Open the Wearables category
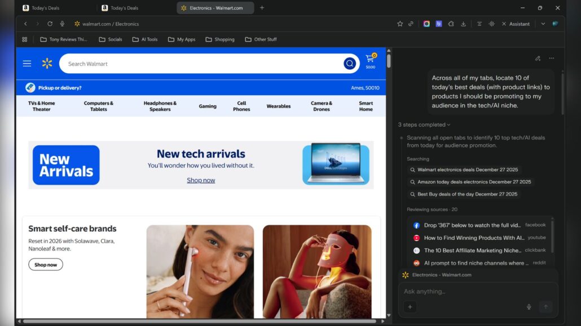This screenshot has height=326, width=581. coord(279,106)
